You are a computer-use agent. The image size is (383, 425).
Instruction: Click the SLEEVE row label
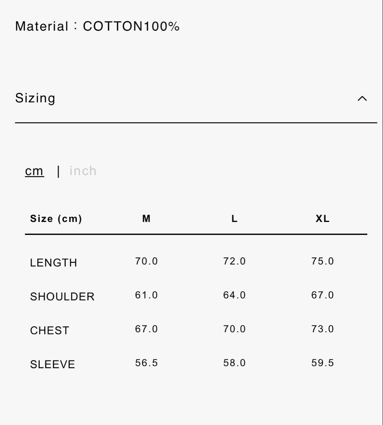52,364
